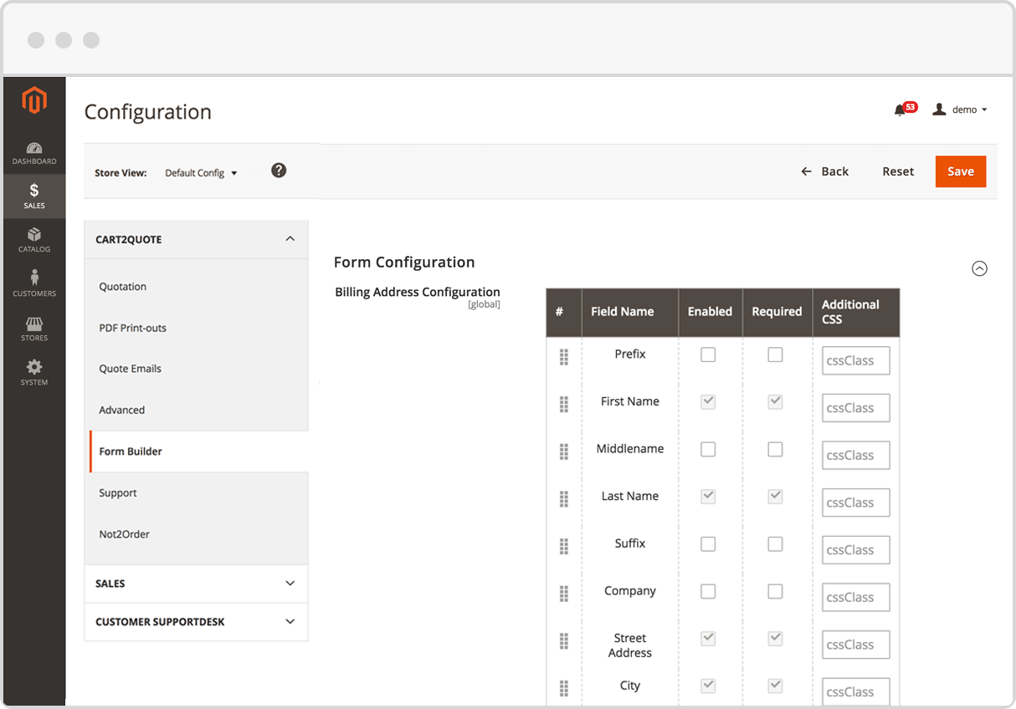Mark Middlename as required
Viewport: 1016px width, 709px height.
click(x=776, y=449)
